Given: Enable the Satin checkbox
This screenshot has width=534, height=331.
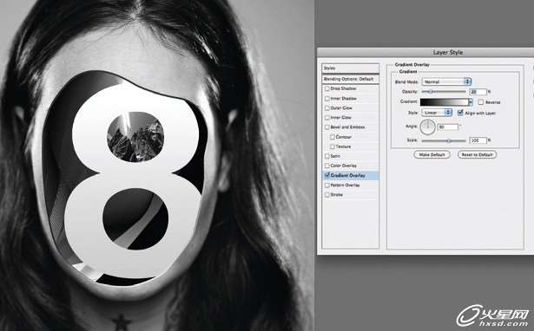Looking at the screenshot, I should coord(327,156).
